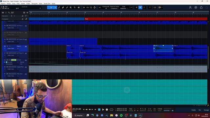The height and width of the screenshot is (118, 210).
Task: Select the Arrow tool in the toolbar
Action: click(x=51, y=8)
